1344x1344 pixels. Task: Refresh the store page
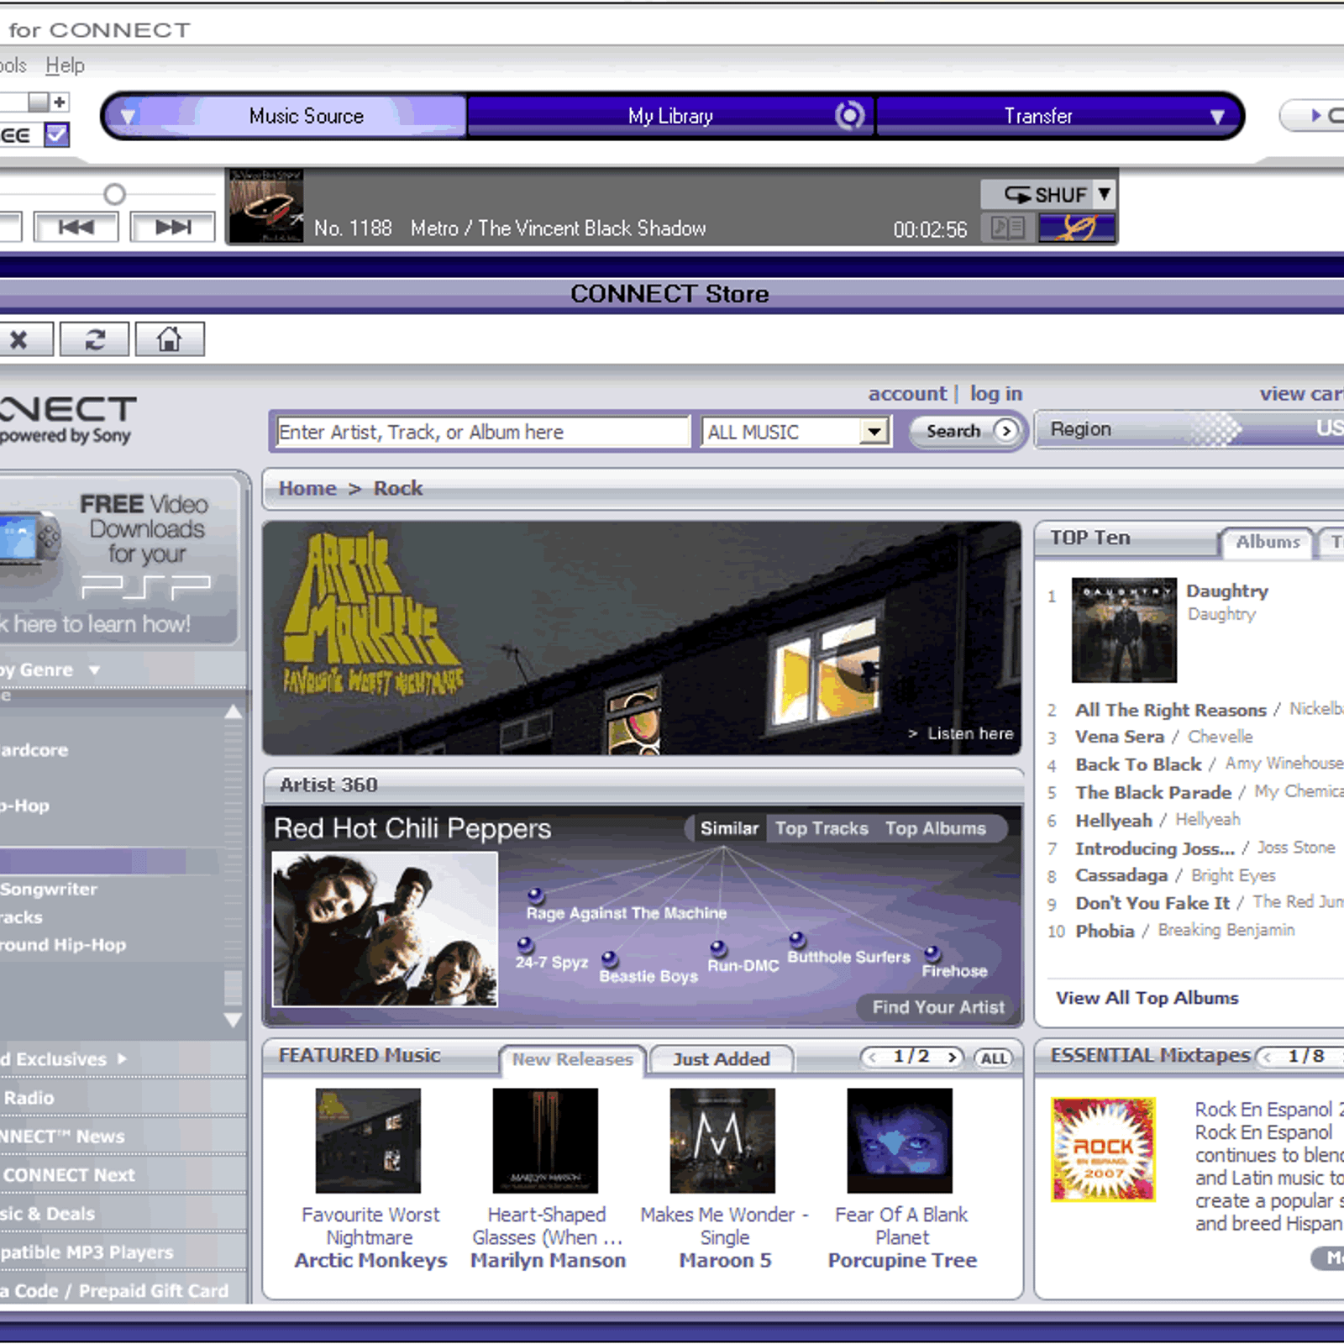(95, 339)
